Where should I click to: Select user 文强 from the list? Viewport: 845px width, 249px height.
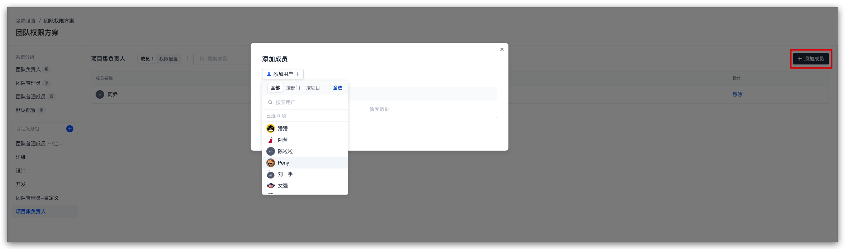(x=305, y=186)
